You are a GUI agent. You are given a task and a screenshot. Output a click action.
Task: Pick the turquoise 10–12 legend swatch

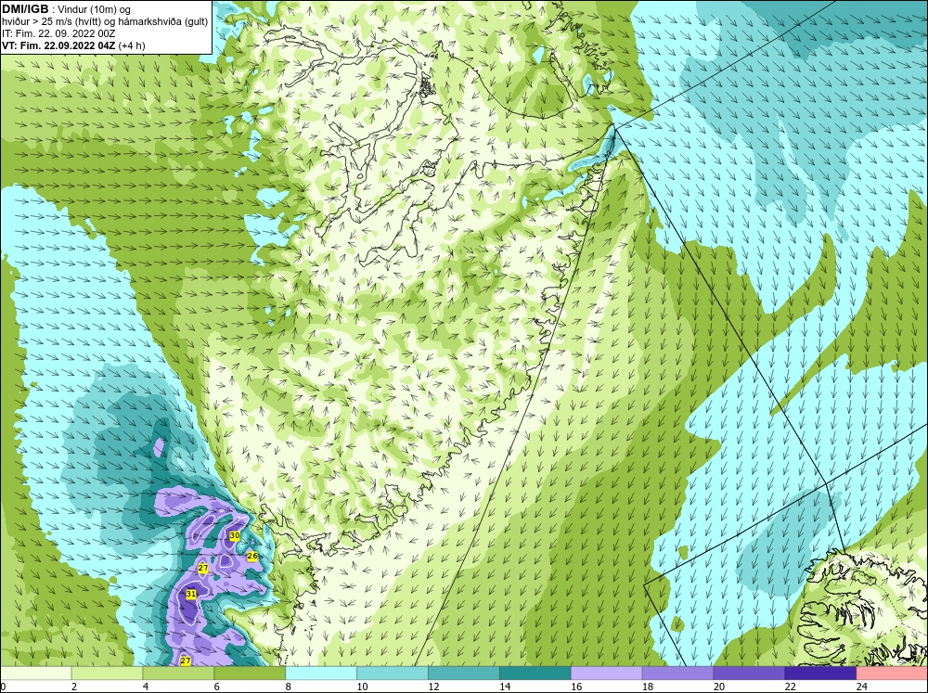pos(393,674)
